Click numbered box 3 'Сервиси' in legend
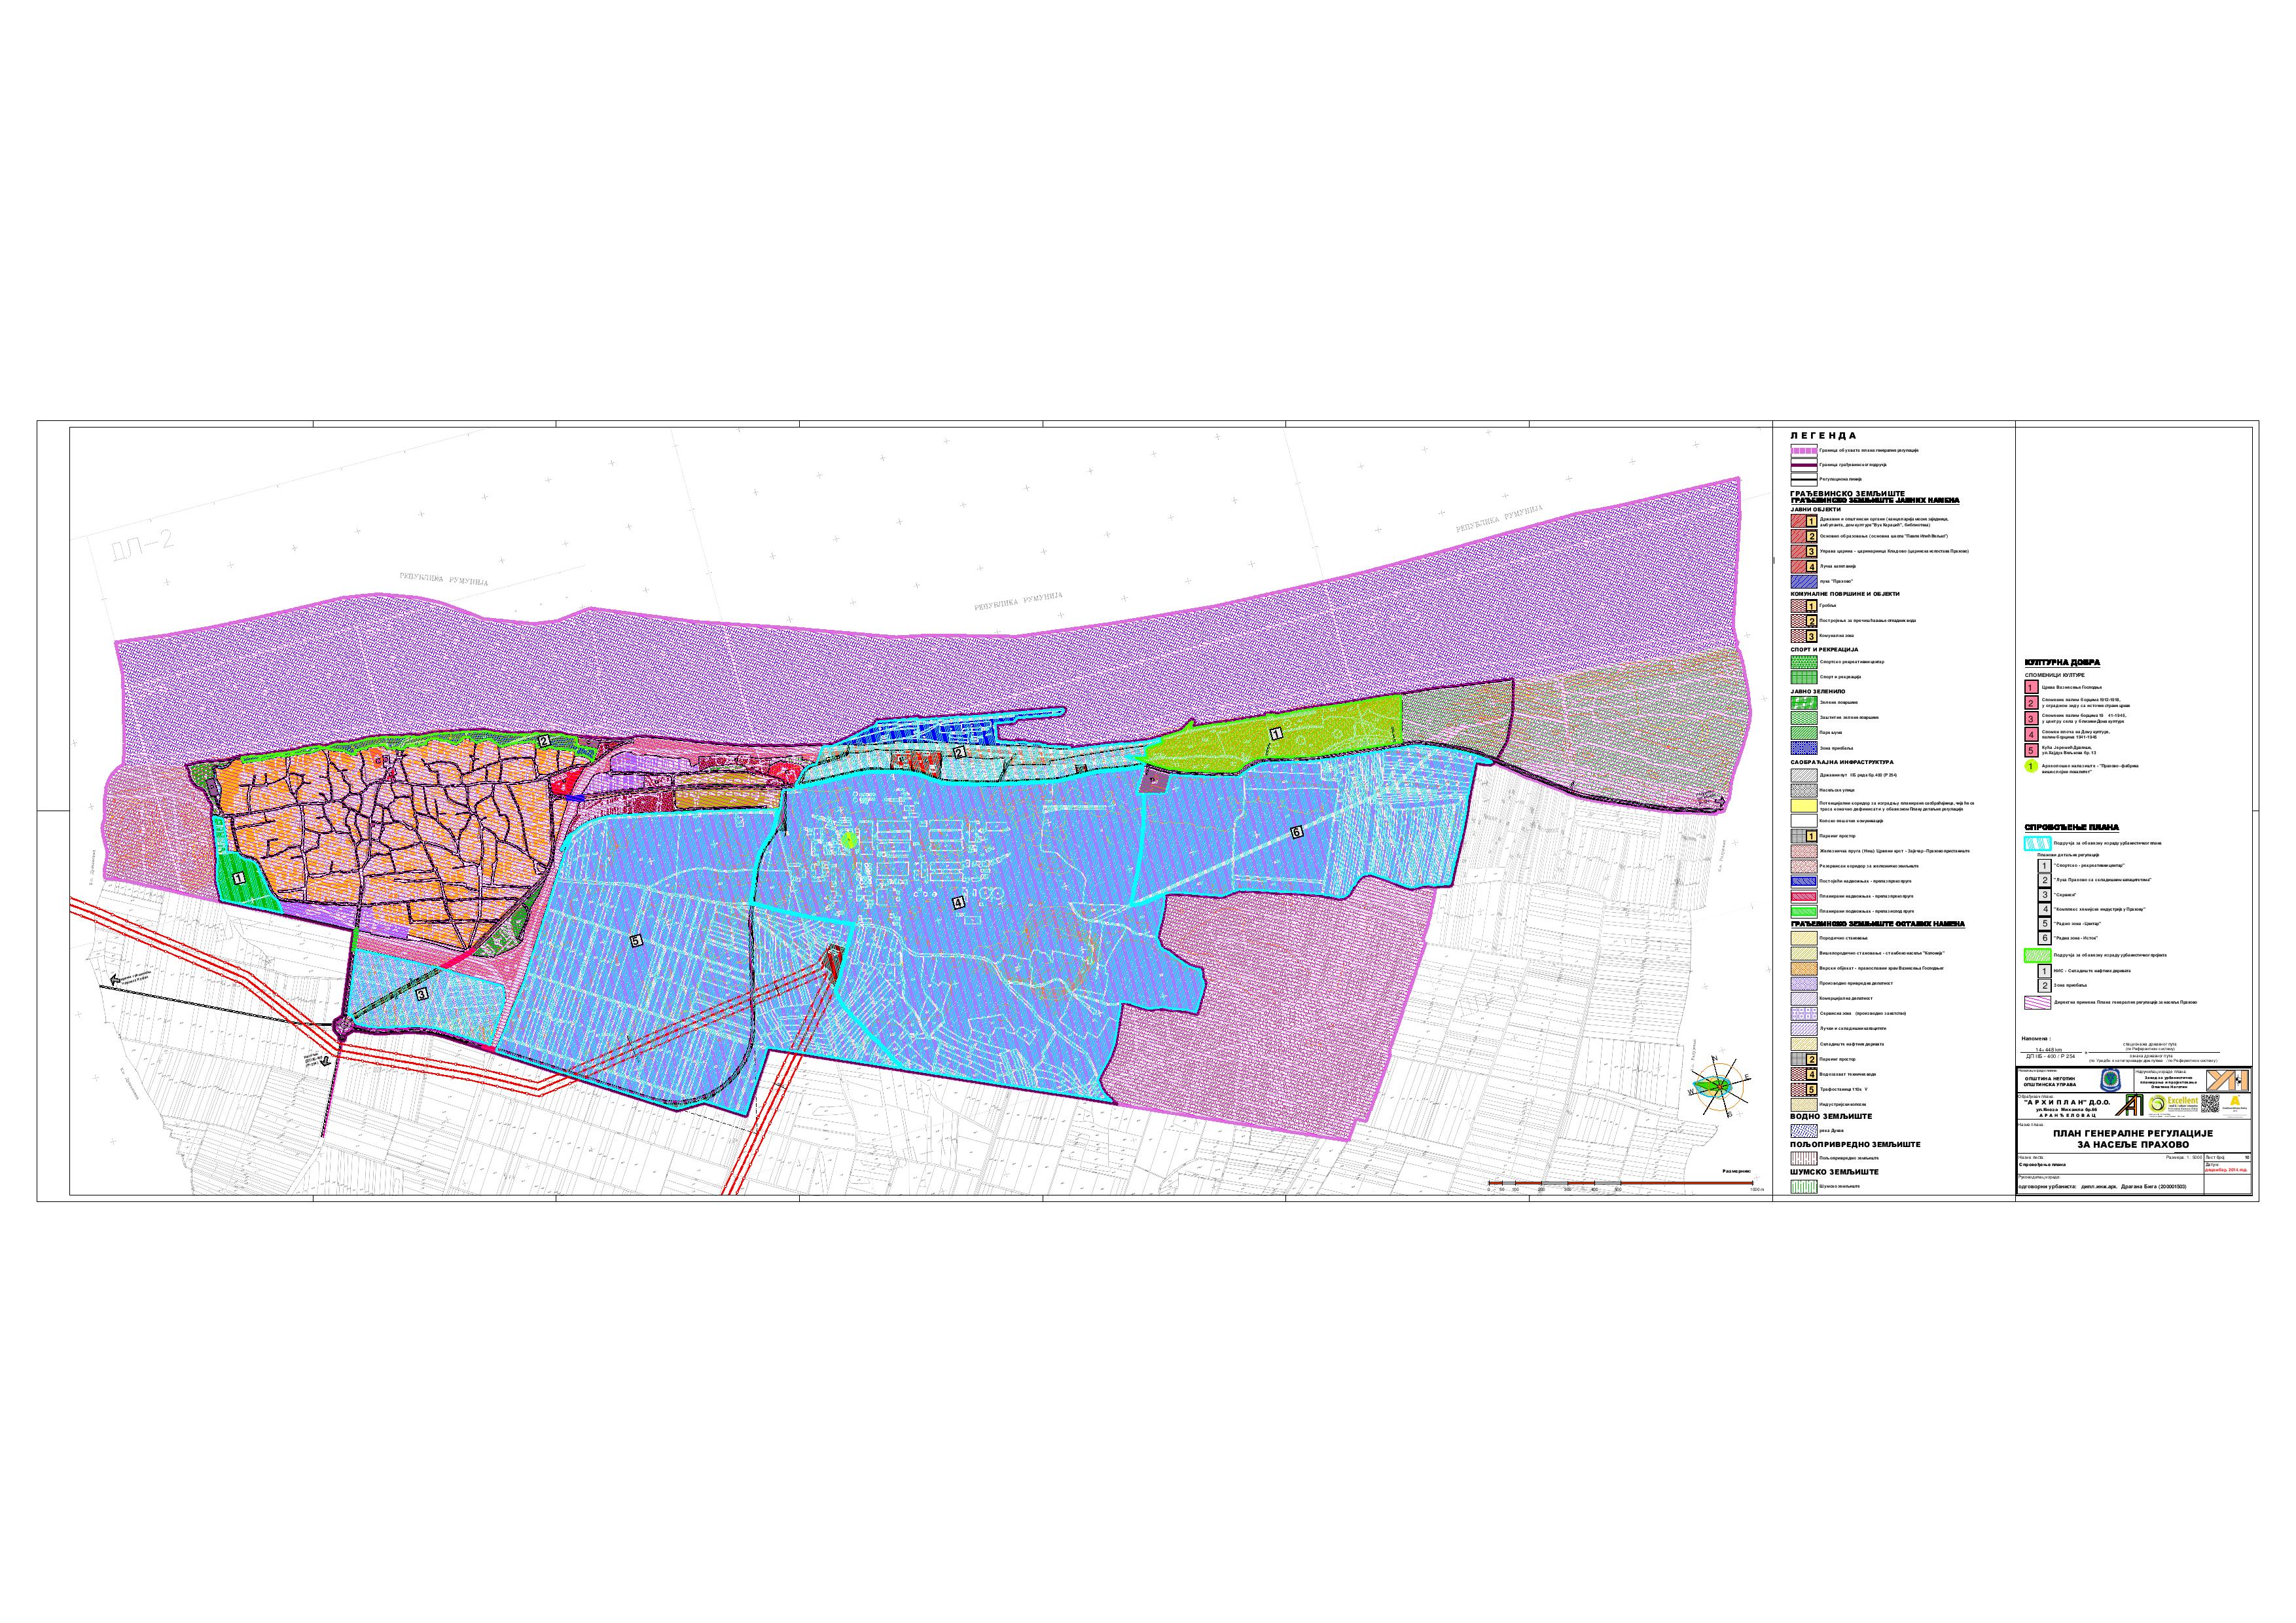The height and width of the screenshot is (1623, 2296). coord(2045,895)
